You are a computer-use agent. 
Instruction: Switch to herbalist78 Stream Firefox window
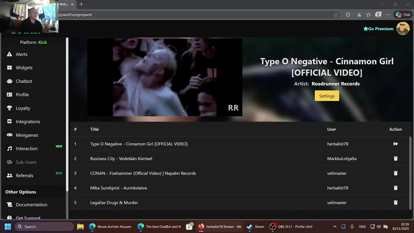click(220, 227)
